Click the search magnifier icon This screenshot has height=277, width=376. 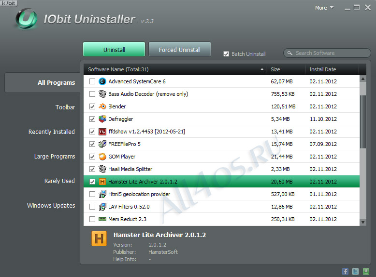coord(290,53)
